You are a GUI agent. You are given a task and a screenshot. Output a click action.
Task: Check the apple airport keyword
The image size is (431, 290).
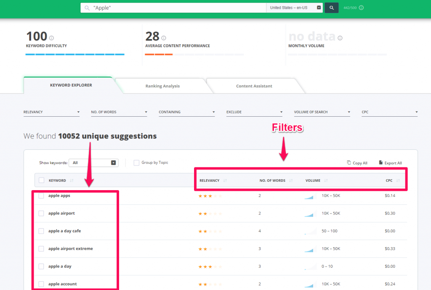[x=41, y=213]
